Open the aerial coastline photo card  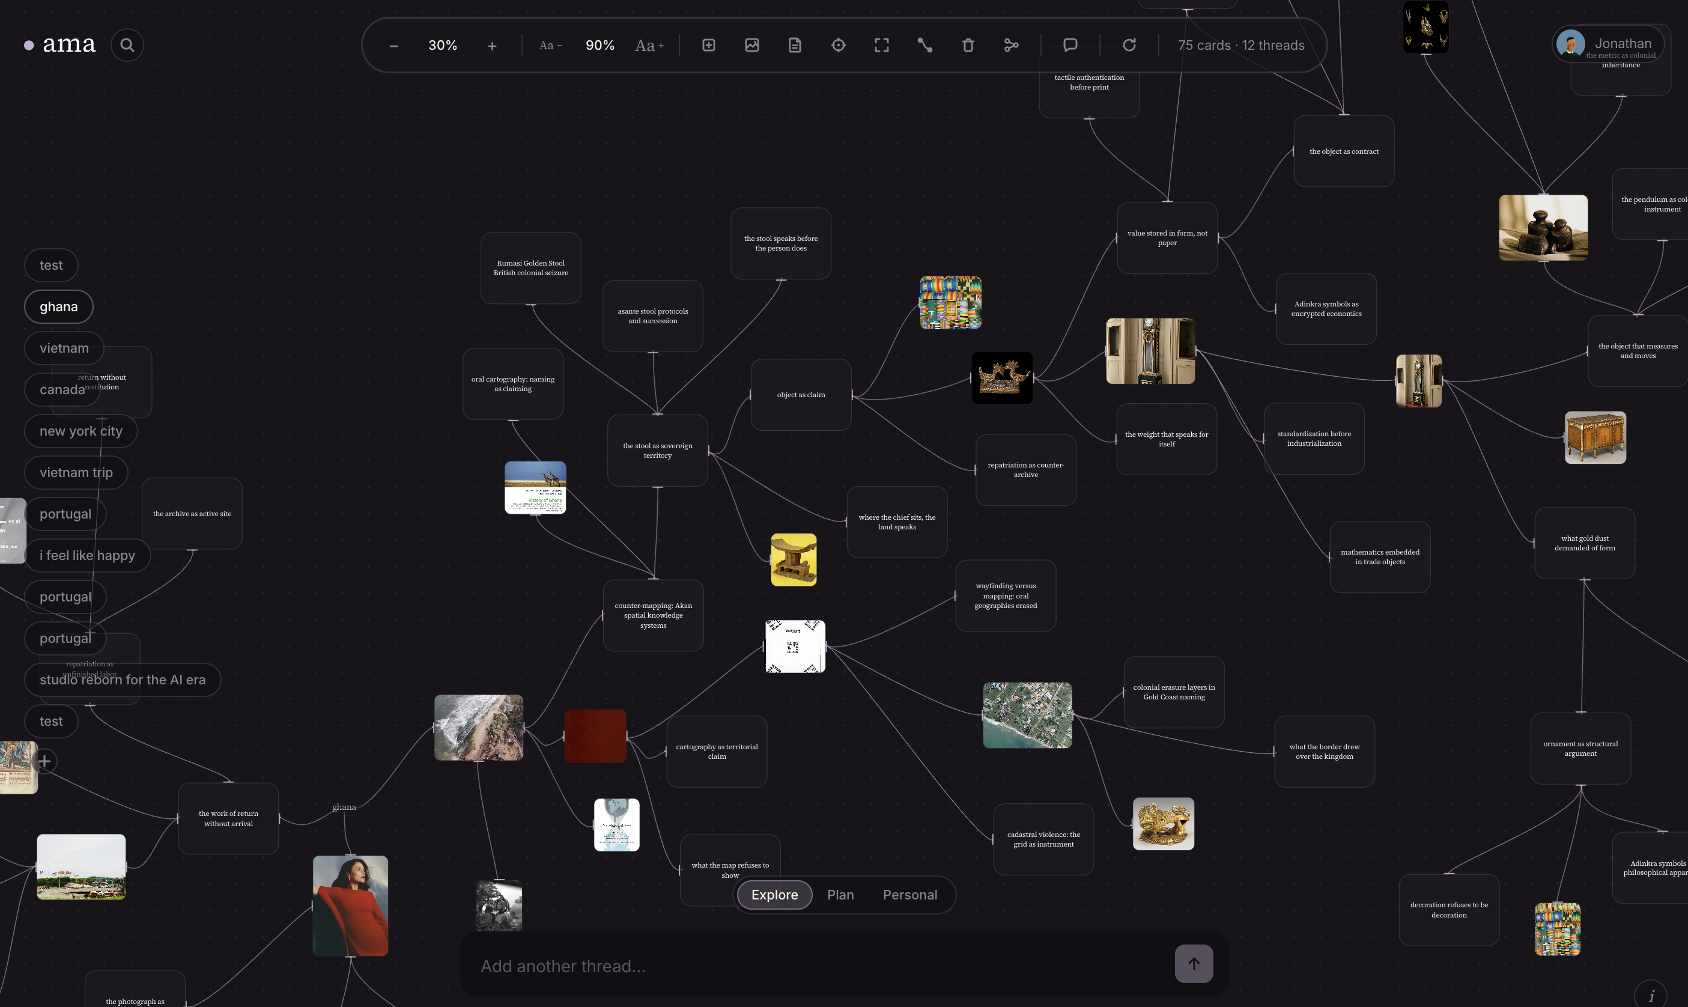pyautogui.click(x=479, y=728)
